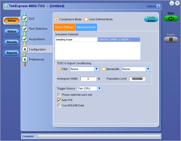Click the Preferences step number 5 icon

point(25,60)
